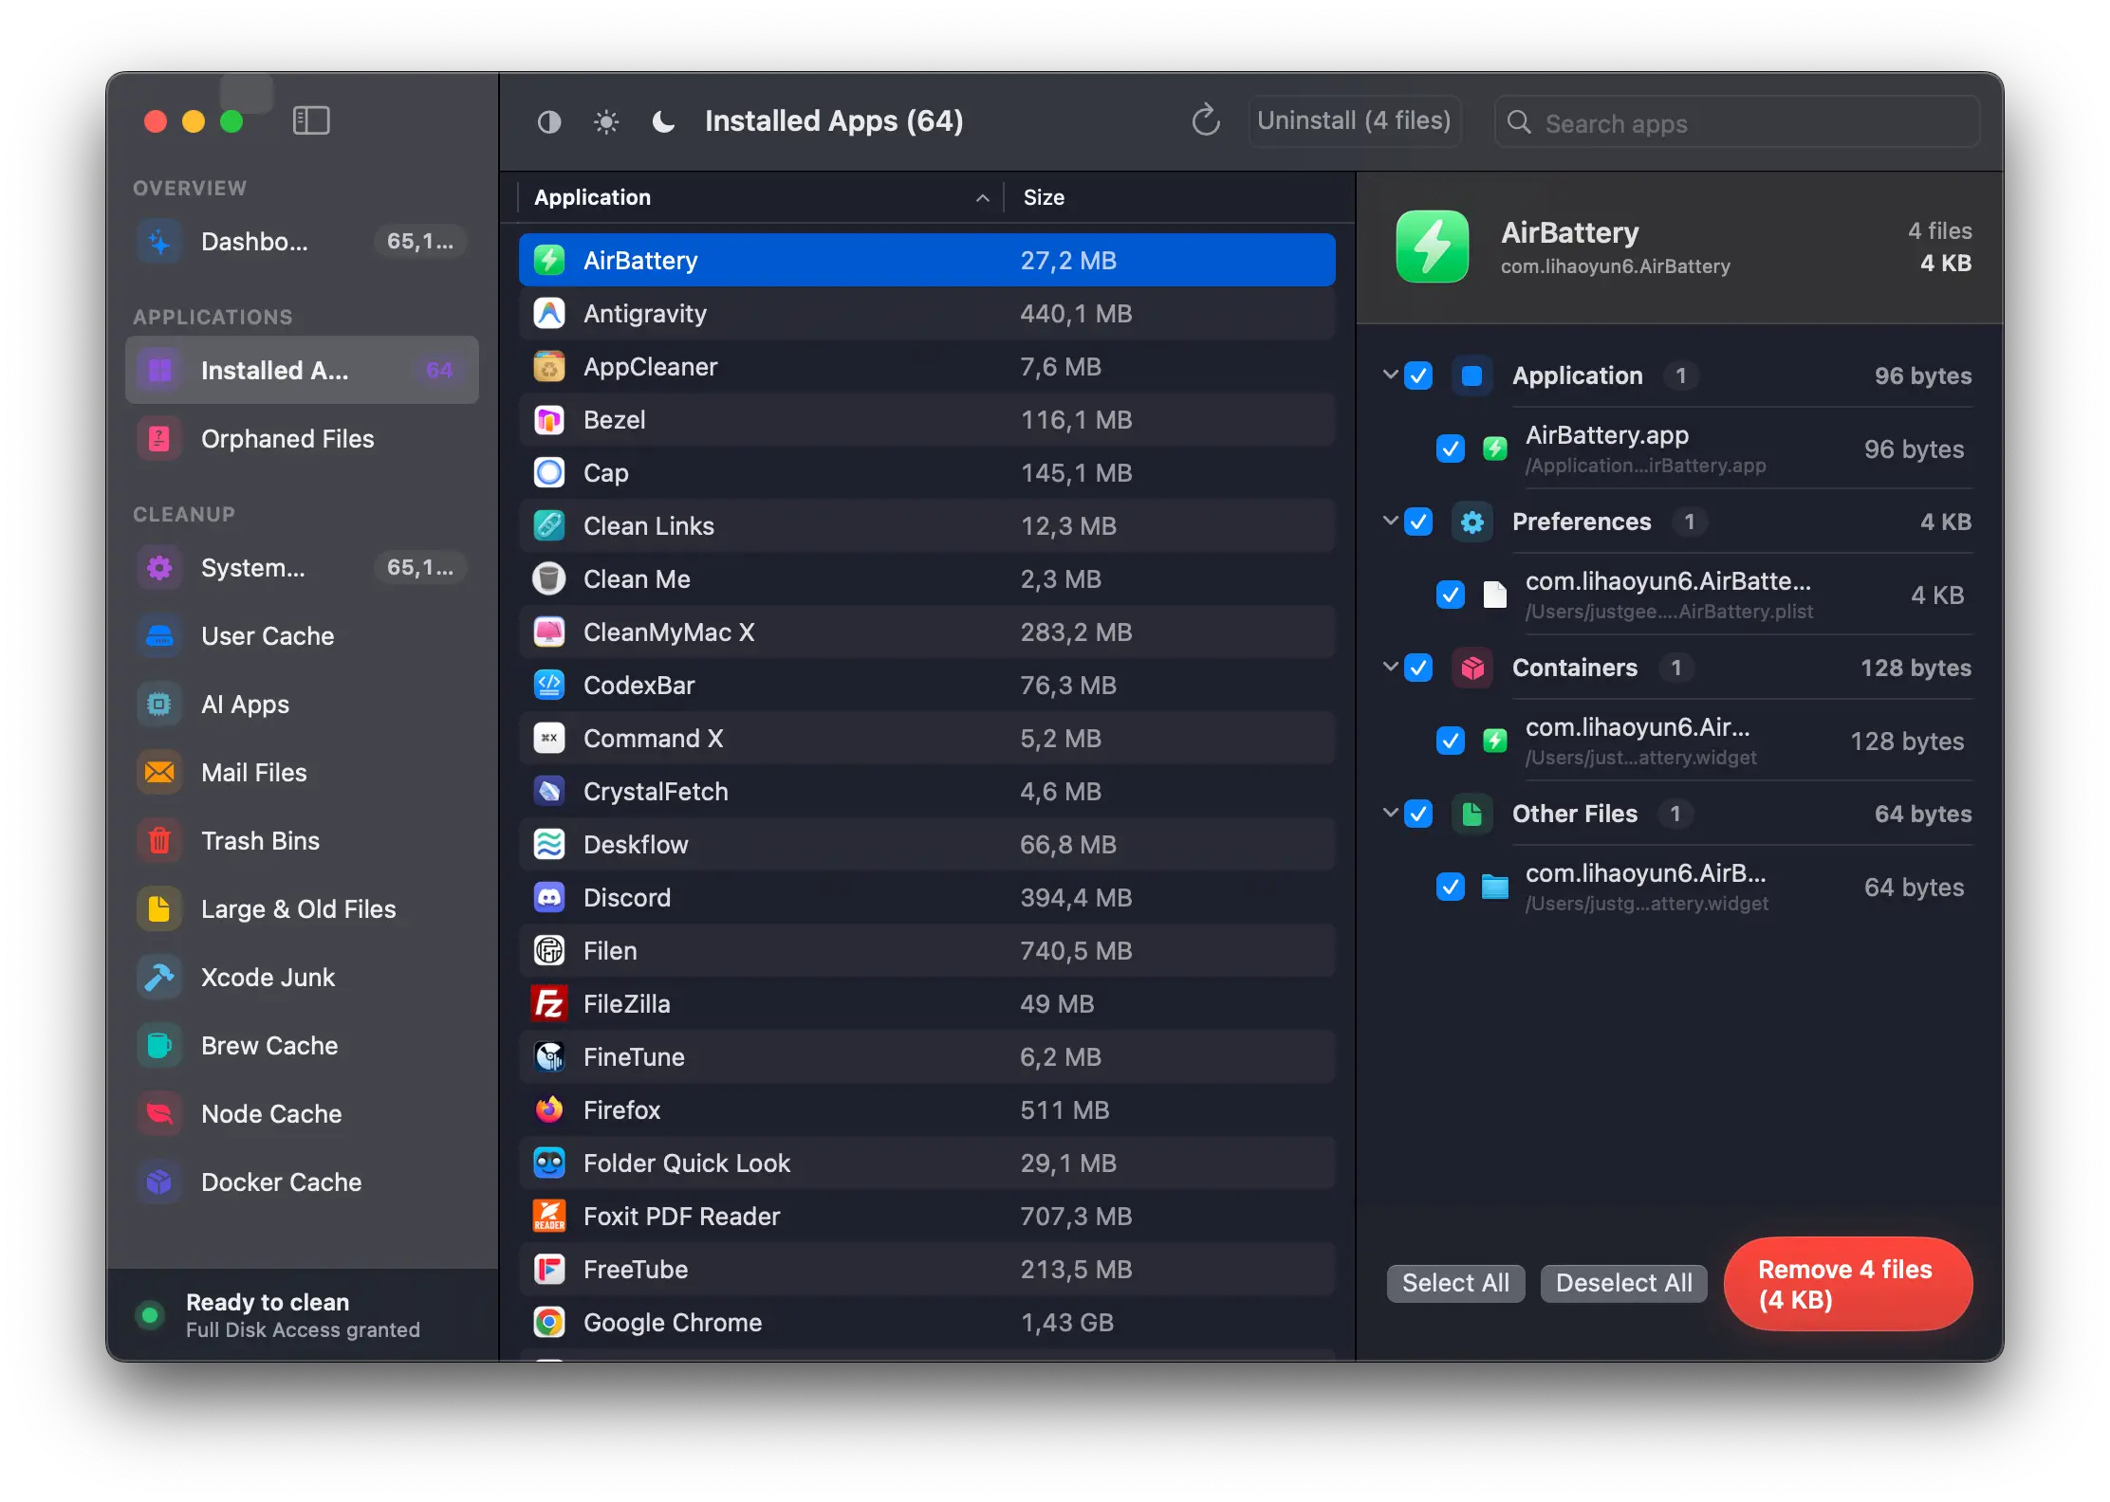Screen dimensions: 2110x1502
Task: Open User Cache in the sidebar
Action: point(302,636)
